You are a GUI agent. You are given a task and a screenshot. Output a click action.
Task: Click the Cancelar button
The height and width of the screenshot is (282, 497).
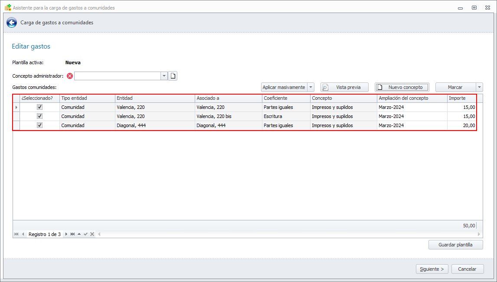coord(467,269)
